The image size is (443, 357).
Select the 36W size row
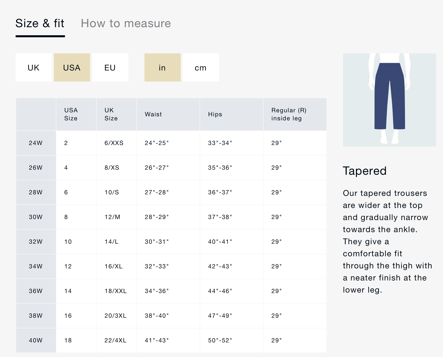pyautogui.click(x=36, y=291)
